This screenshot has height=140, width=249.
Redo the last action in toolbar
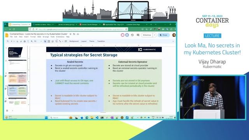[21, 41]
